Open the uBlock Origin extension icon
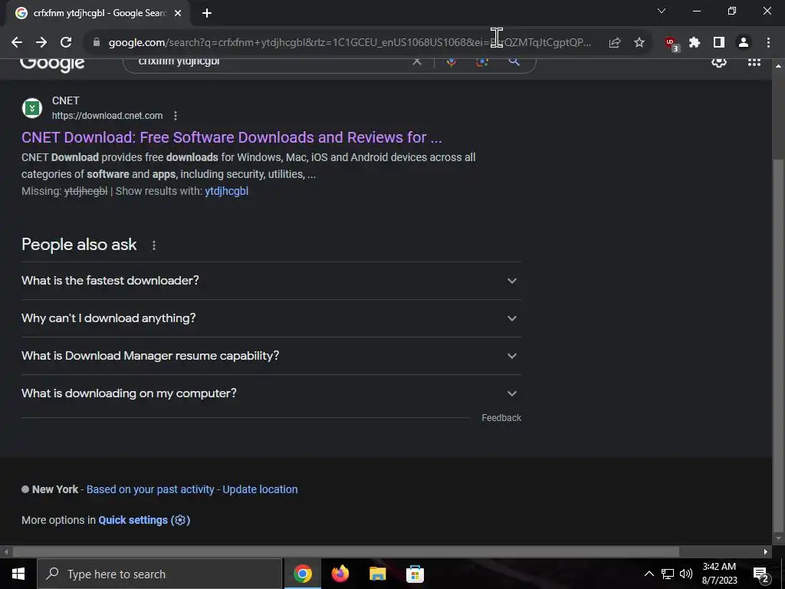This screenshot has width=785, height=589. tap(671, 44)
